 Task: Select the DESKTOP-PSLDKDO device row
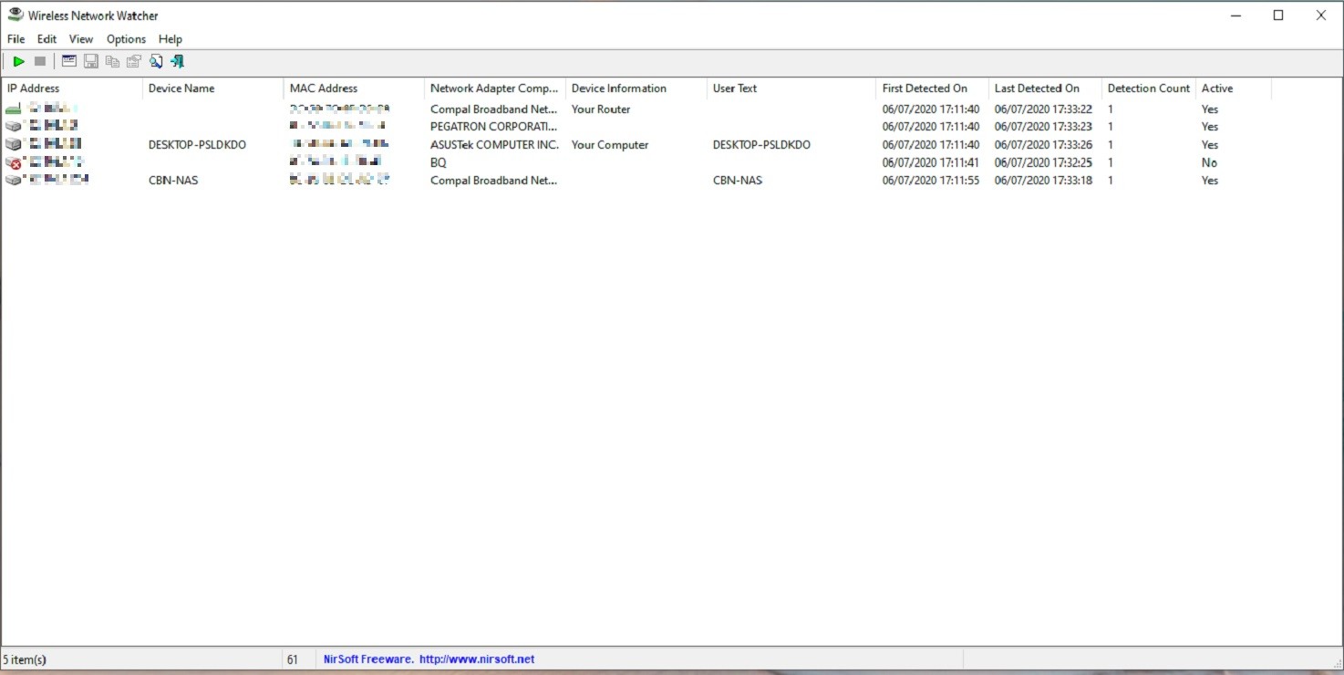click(197, 144)
